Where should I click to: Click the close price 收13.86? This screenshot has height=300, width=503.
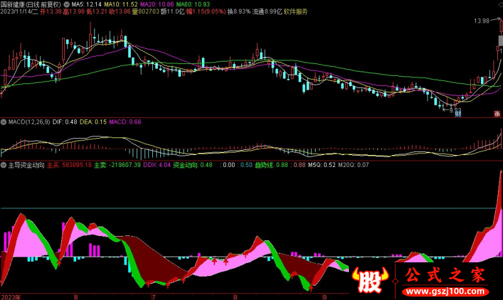119,12
